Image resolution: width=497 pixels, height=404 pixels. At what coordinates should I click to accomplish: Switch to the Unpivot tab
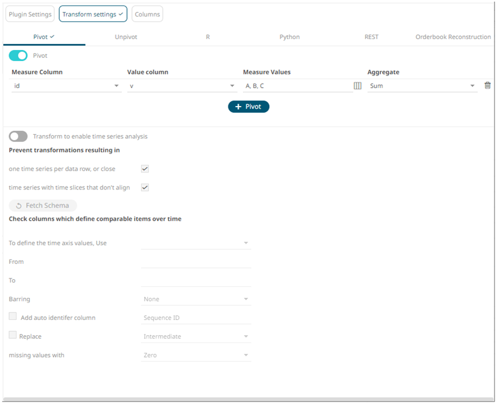coord(126,37)
